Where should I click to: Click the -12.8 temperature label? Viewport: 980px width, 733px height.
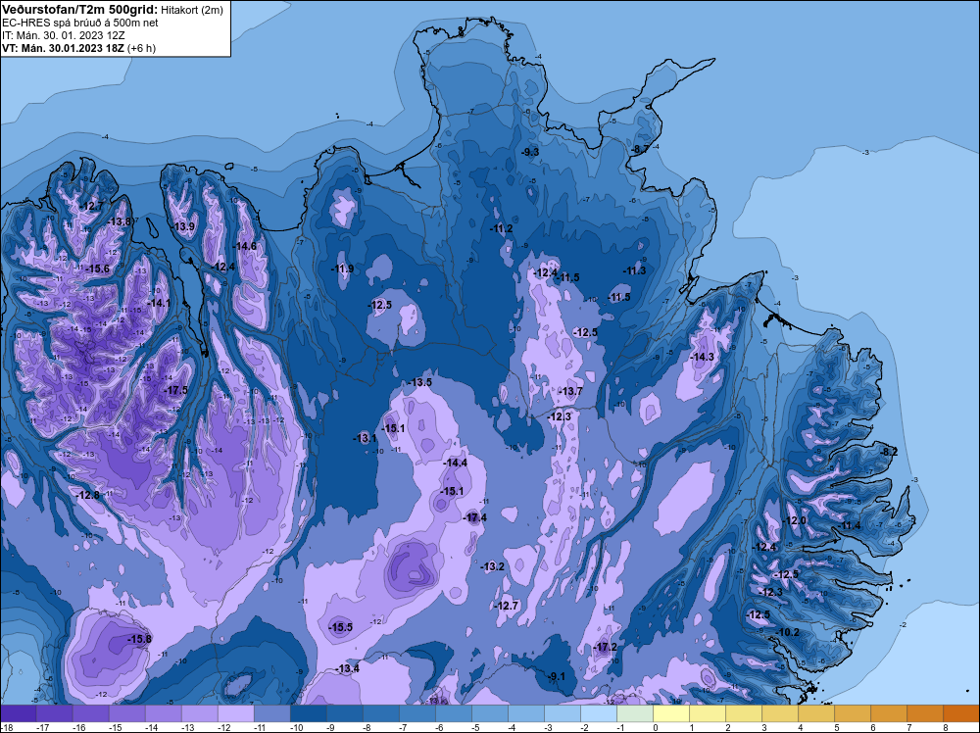[87, 495]
